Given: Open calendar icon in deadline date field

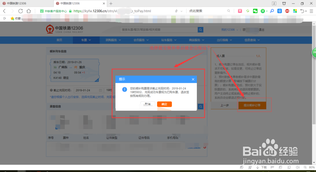Looking at the screenshot, I should (100, 90).
